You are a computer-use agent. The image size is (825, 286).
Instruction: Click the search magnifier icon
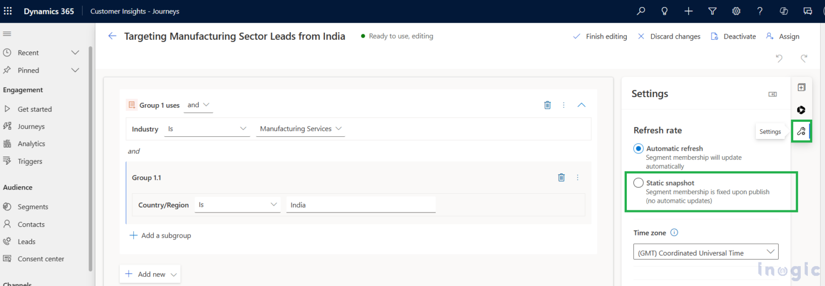(641, 11)
